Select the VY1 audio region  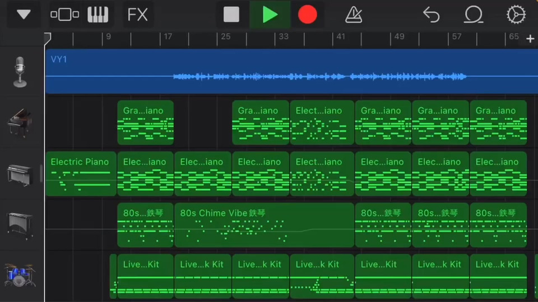point(291,71)
